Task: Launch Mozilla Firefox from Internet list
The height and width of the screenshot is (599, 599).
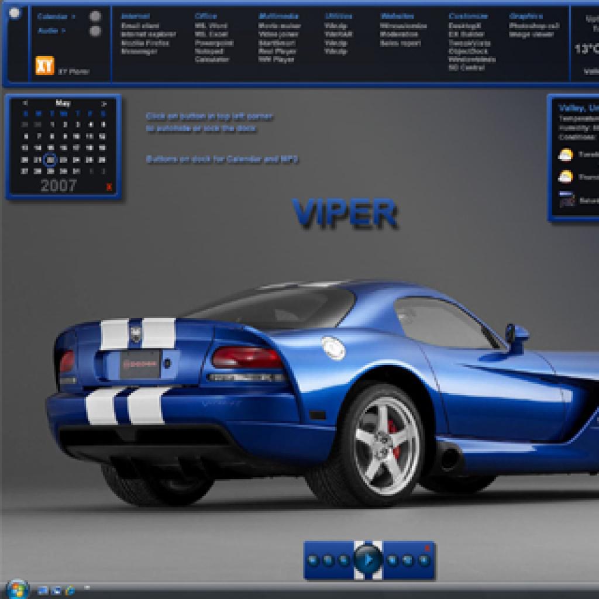Action: point(145,43)
